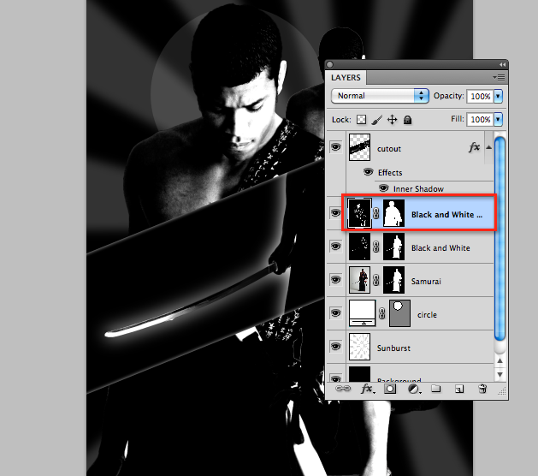Open the Fill slider dropdown arrow
Viewport: 538px width, 476px height.
pyautogui.click(x=498, y=120)
